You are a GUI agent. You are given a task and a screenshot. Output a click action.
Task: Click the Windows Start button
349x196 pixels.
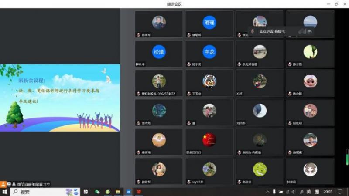5,192
